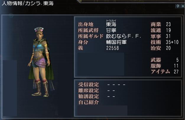Open the アイテム items count
Screen dimensions: 185x120
pos(165,72)
